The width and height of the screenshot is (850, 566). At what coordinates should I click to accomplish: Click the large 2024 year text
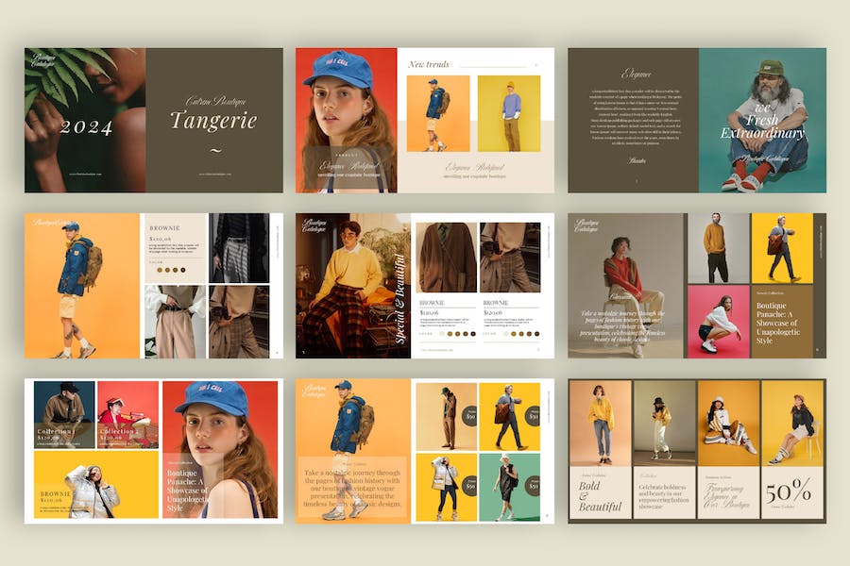pyautogui.click(x=86, y=127)
